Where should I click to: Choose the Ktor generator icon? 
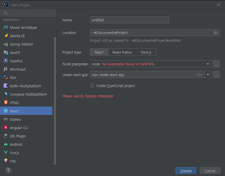[x=6, y=77]
